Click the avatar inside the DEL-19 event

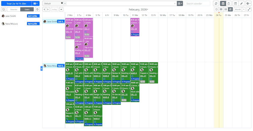67,26
